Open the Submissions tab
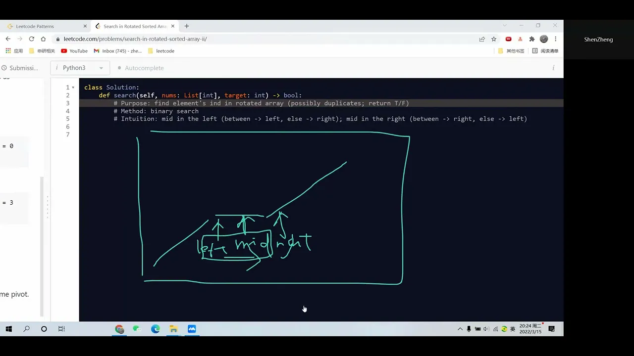Viewport: 634px width, 356px height. (x=20, y=68)
